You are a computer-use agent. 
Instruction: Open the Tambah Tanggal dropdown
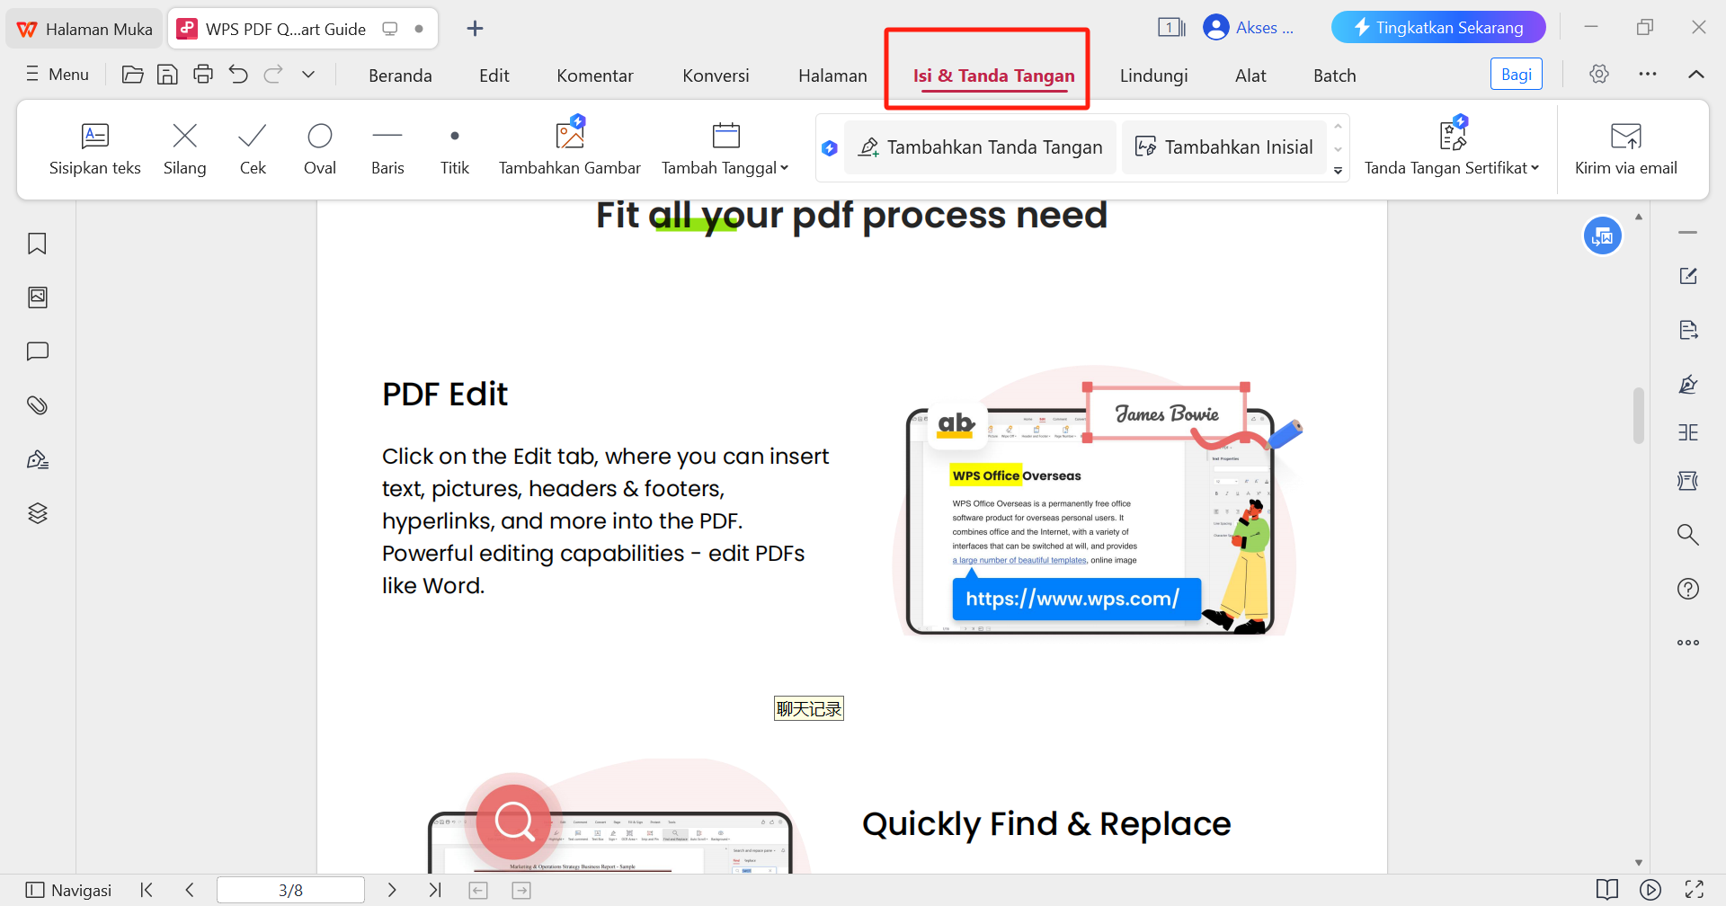tap(725, 149)
